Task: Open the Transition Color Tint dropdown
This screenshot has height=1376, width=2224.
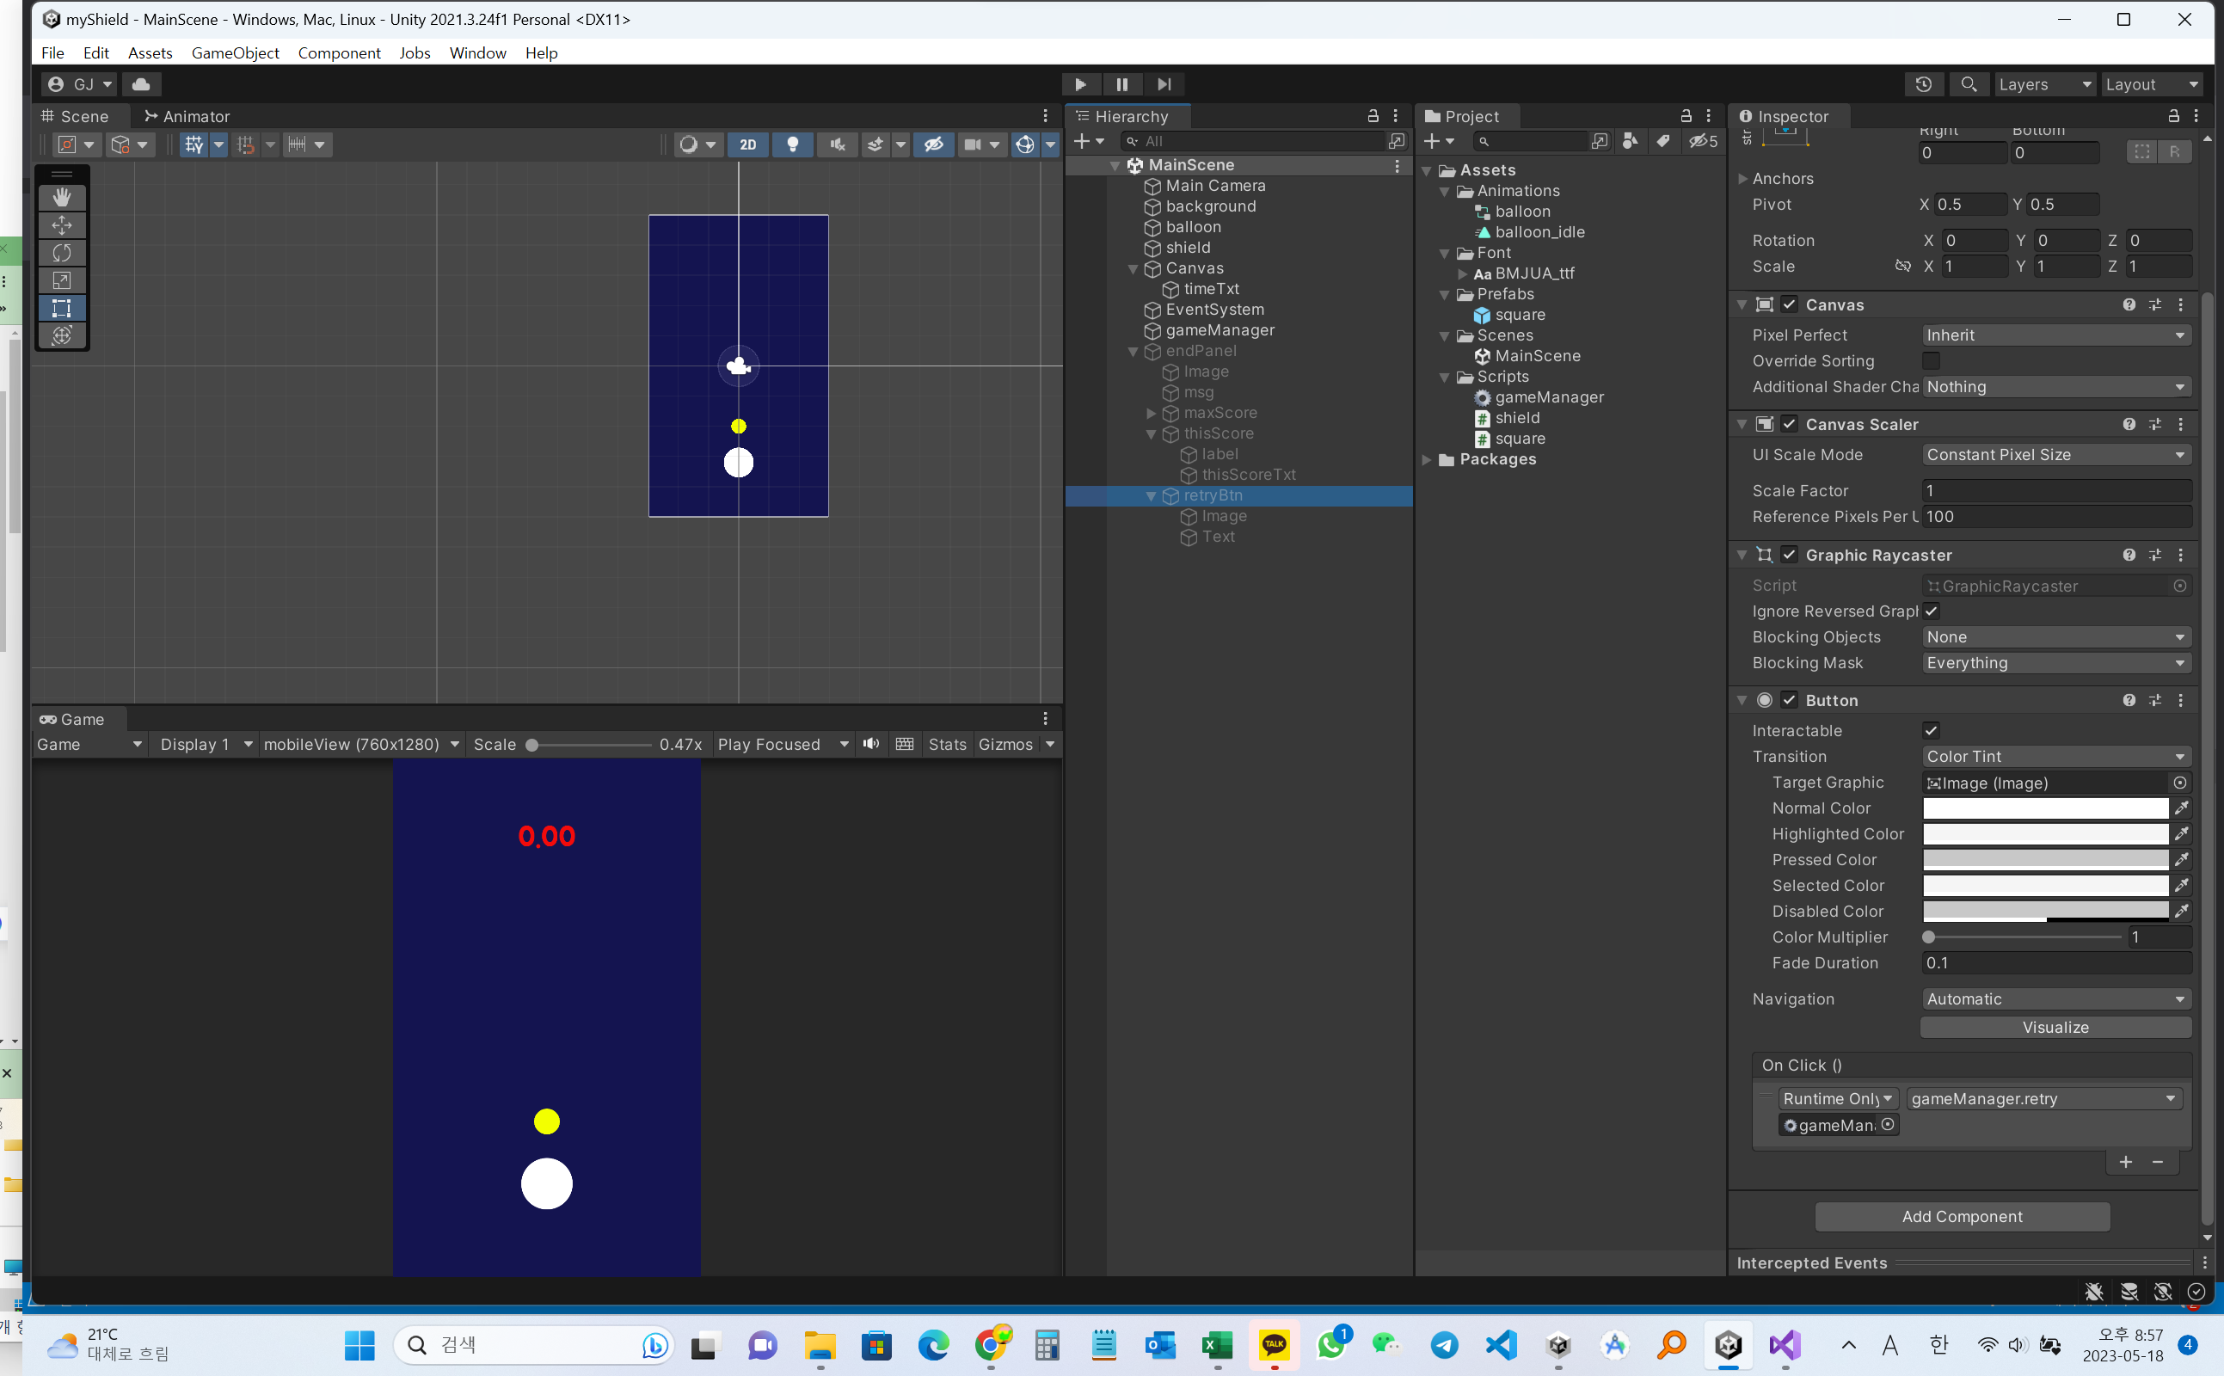Action: (x=2055, y=757)
